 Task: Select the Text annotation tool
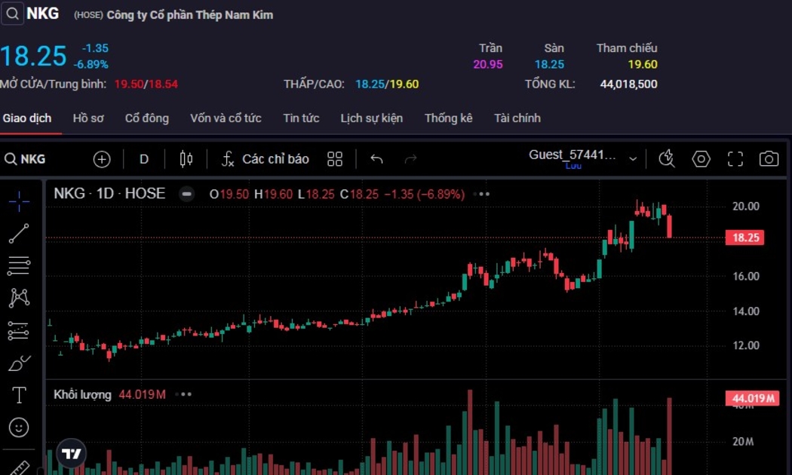tap(19, 395)
